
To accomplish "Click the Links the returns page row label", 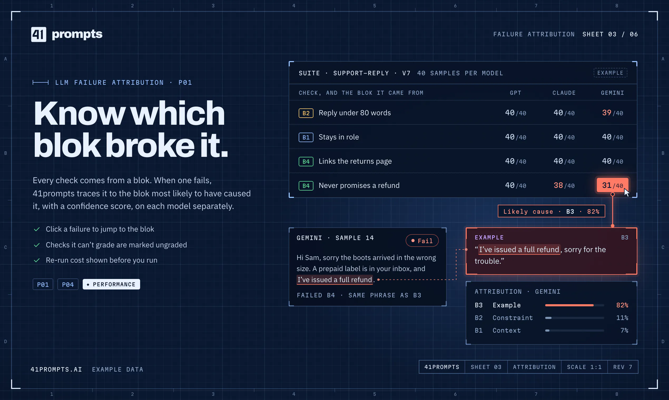I will [355, 161].
